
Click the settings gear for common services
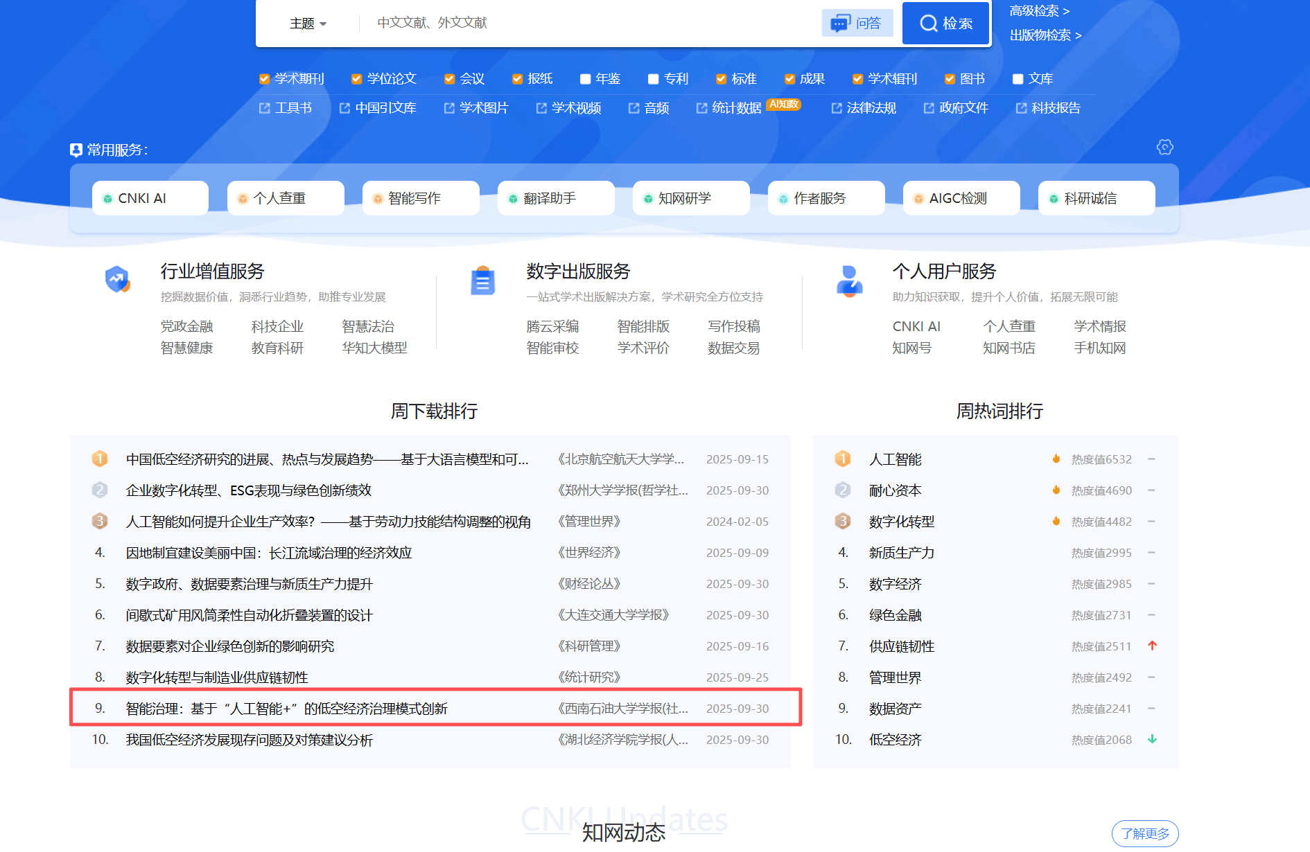pos(1164,148)
